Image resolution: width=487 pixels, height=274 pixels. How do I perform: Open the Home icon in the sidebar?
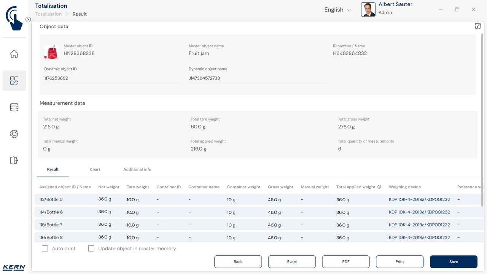point(14,54)
